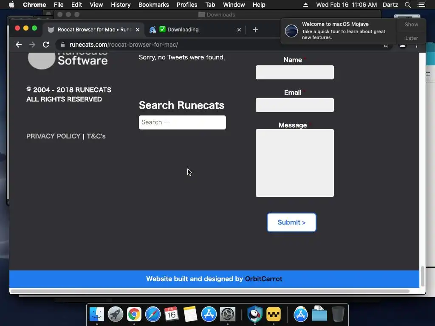Open the File menu
This screenshot has height=326, width=435.
click(59, 5)
